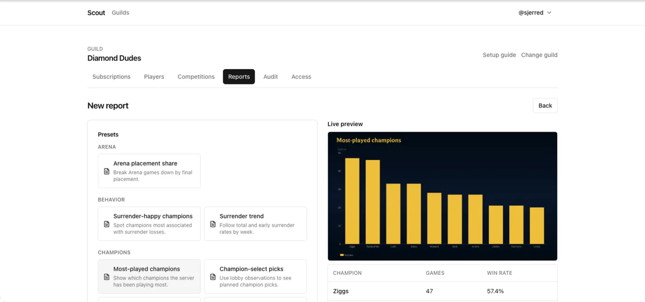Open the @sjerred account dropdown
This screenshot has height=302, width=645.
pos(535,13)
